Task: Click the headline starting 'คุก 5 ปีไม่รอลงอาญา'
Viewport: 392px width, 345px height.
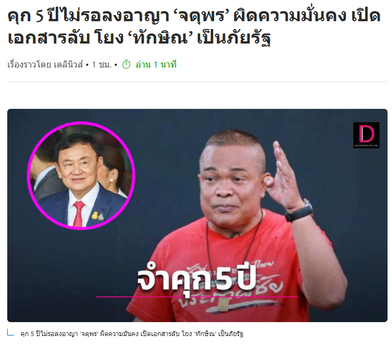Action: pos(194,27)
